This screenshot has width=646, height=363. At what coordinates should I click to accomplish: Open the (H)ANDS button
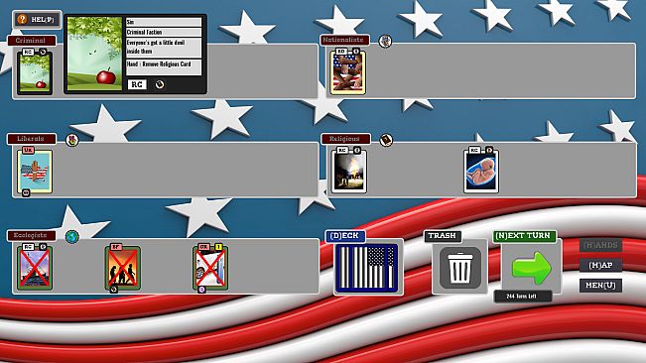[600, 245]
